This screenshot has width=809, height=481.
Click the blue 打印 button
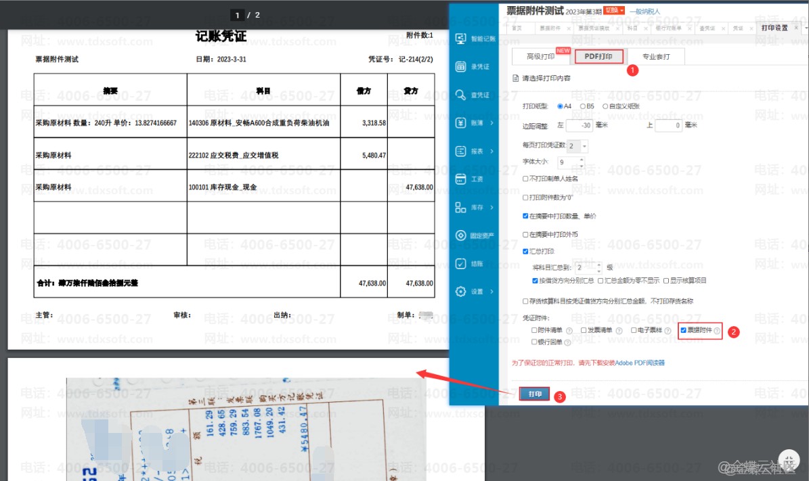[535, 394]
